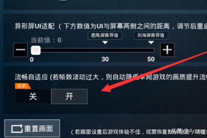The image size is (207, 138).
Task: Click the triangle marker under 圆角屏推荐值
Action: [x=105, y=42]
